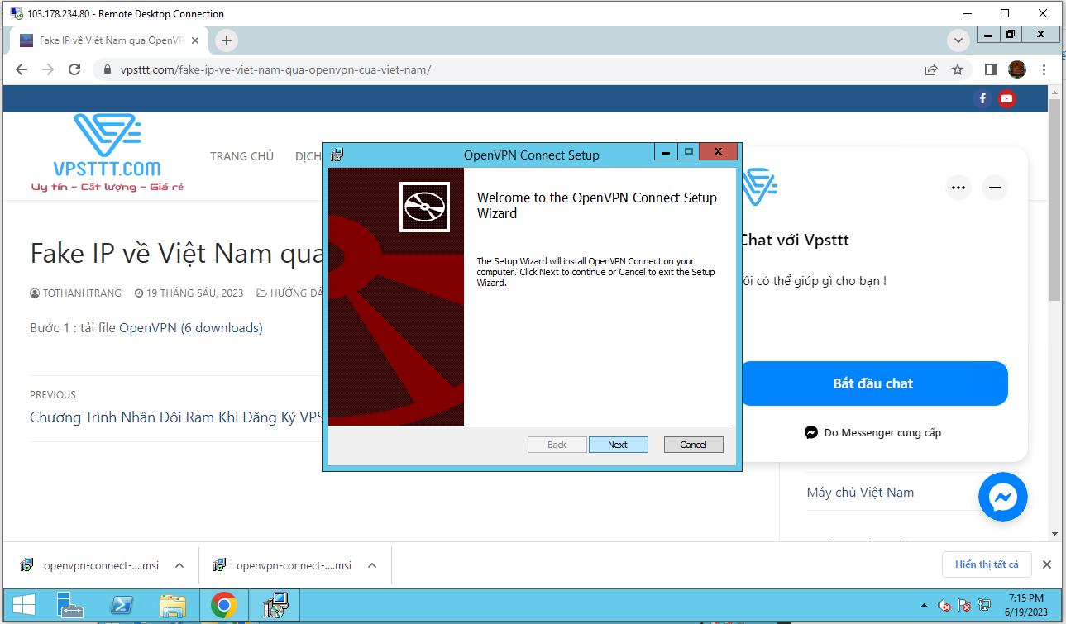Open Server Manager from taskbar

[70, 606]
